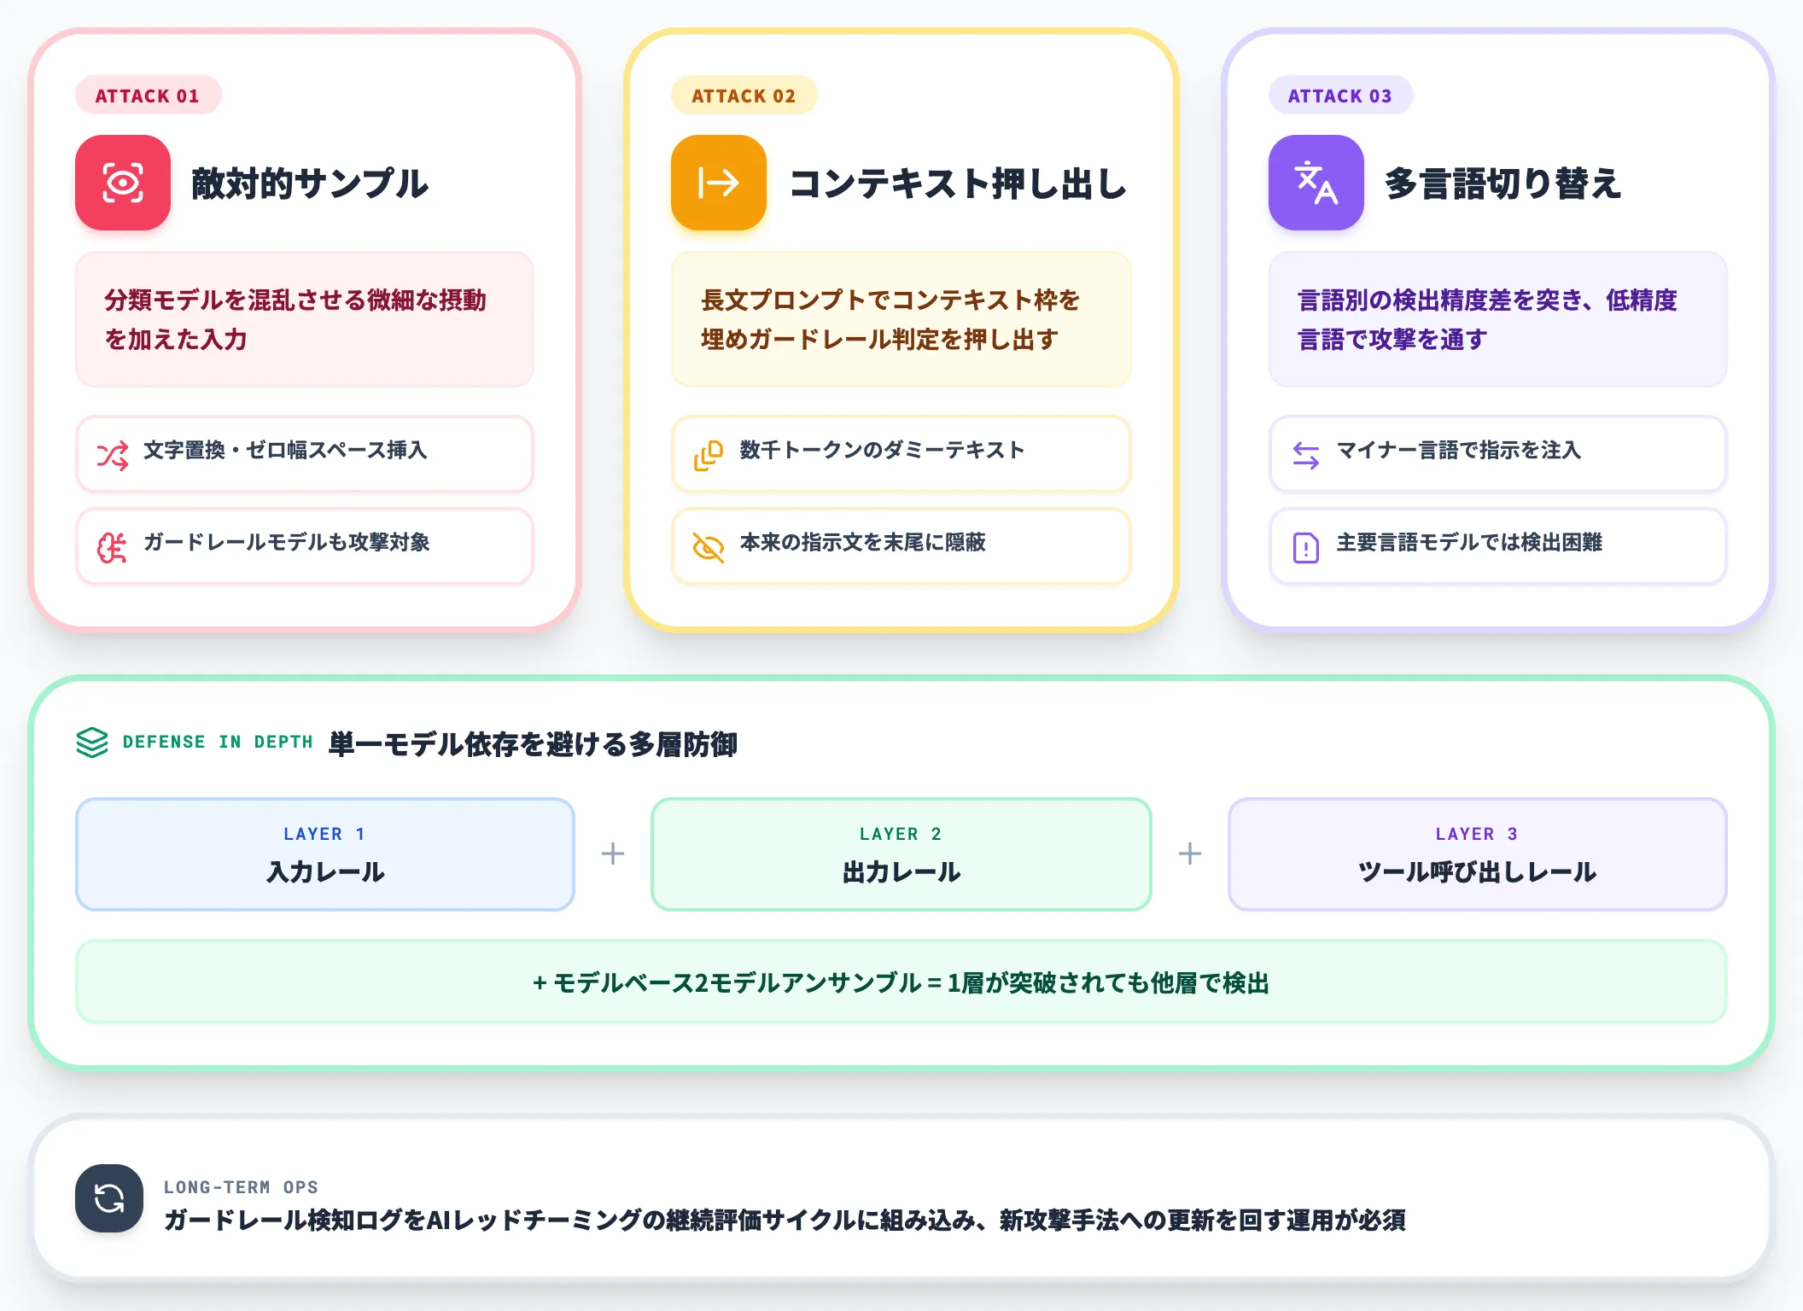Click the text 本来の指示文を末尾に隠蔽
Screen dimensions: 1803x1311
click(862, 542)
